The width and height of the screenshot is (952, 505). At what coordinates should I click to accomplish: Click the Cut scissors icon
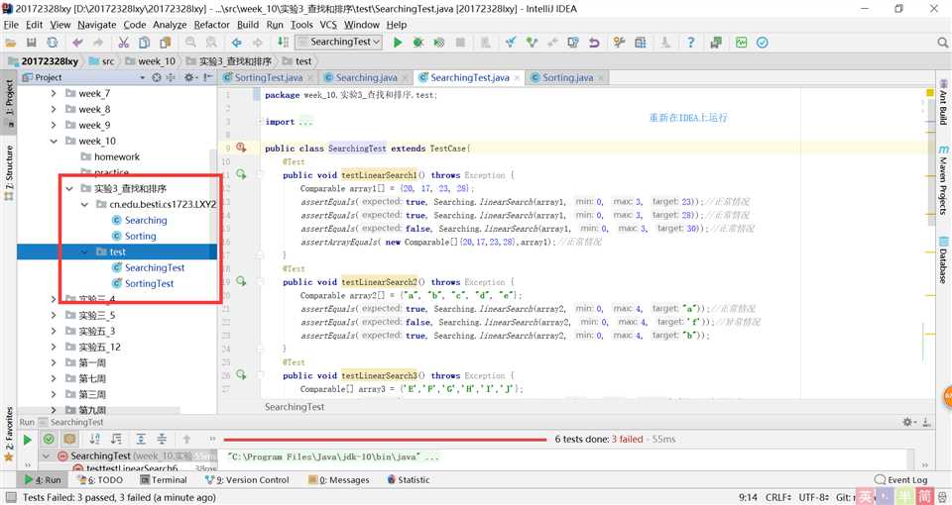point(123,43)
